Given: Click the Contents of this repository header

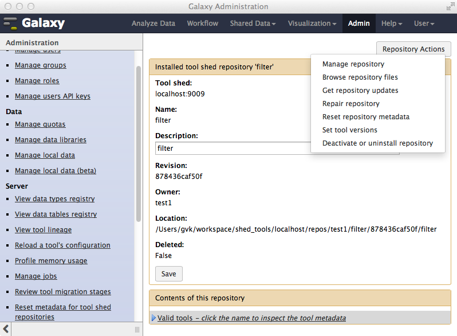Looking at the screenshot, I should coord(300,298).
